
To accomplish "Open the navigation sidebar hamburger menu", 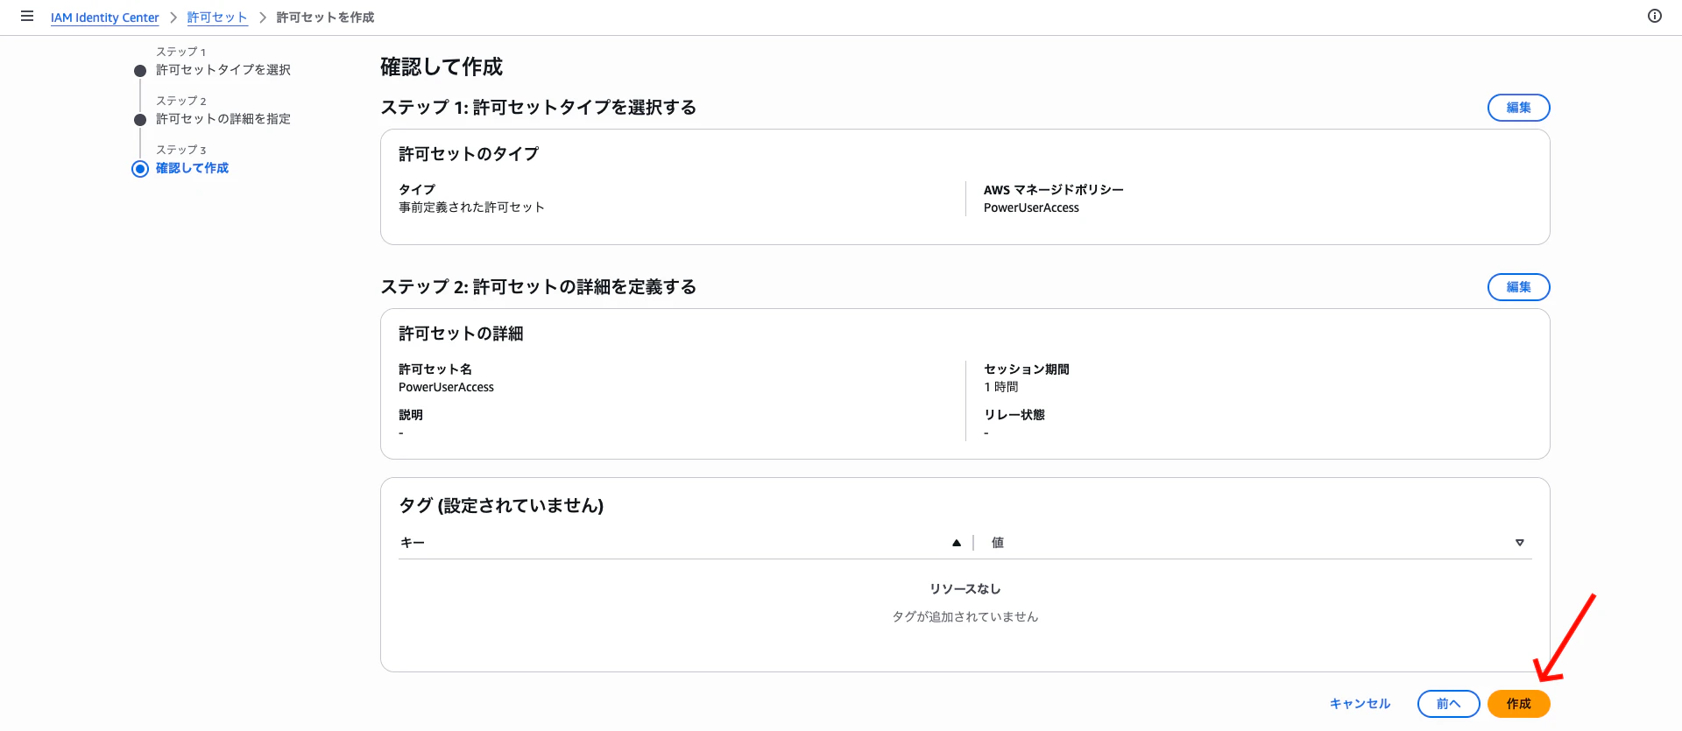I will [27, 17].
